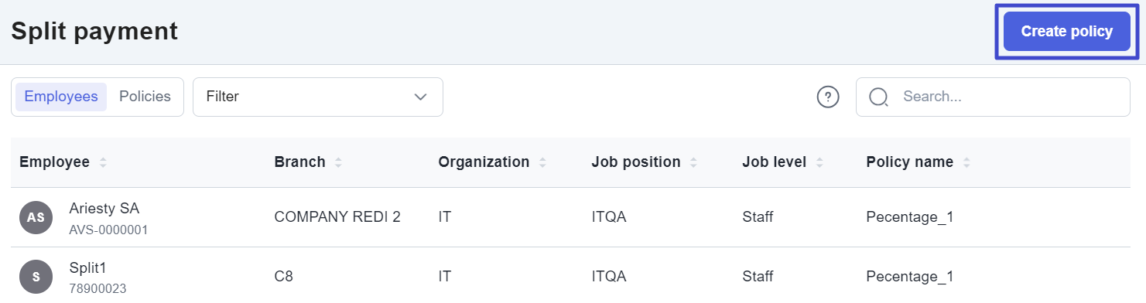
Task: Sort by Job position column arrows
Action: point(693,163)
